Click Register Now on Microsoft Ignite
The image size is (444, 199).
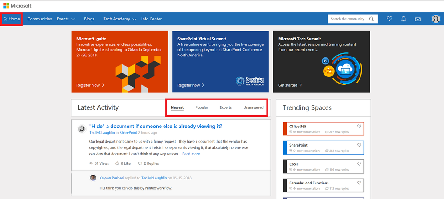[90, 85]
